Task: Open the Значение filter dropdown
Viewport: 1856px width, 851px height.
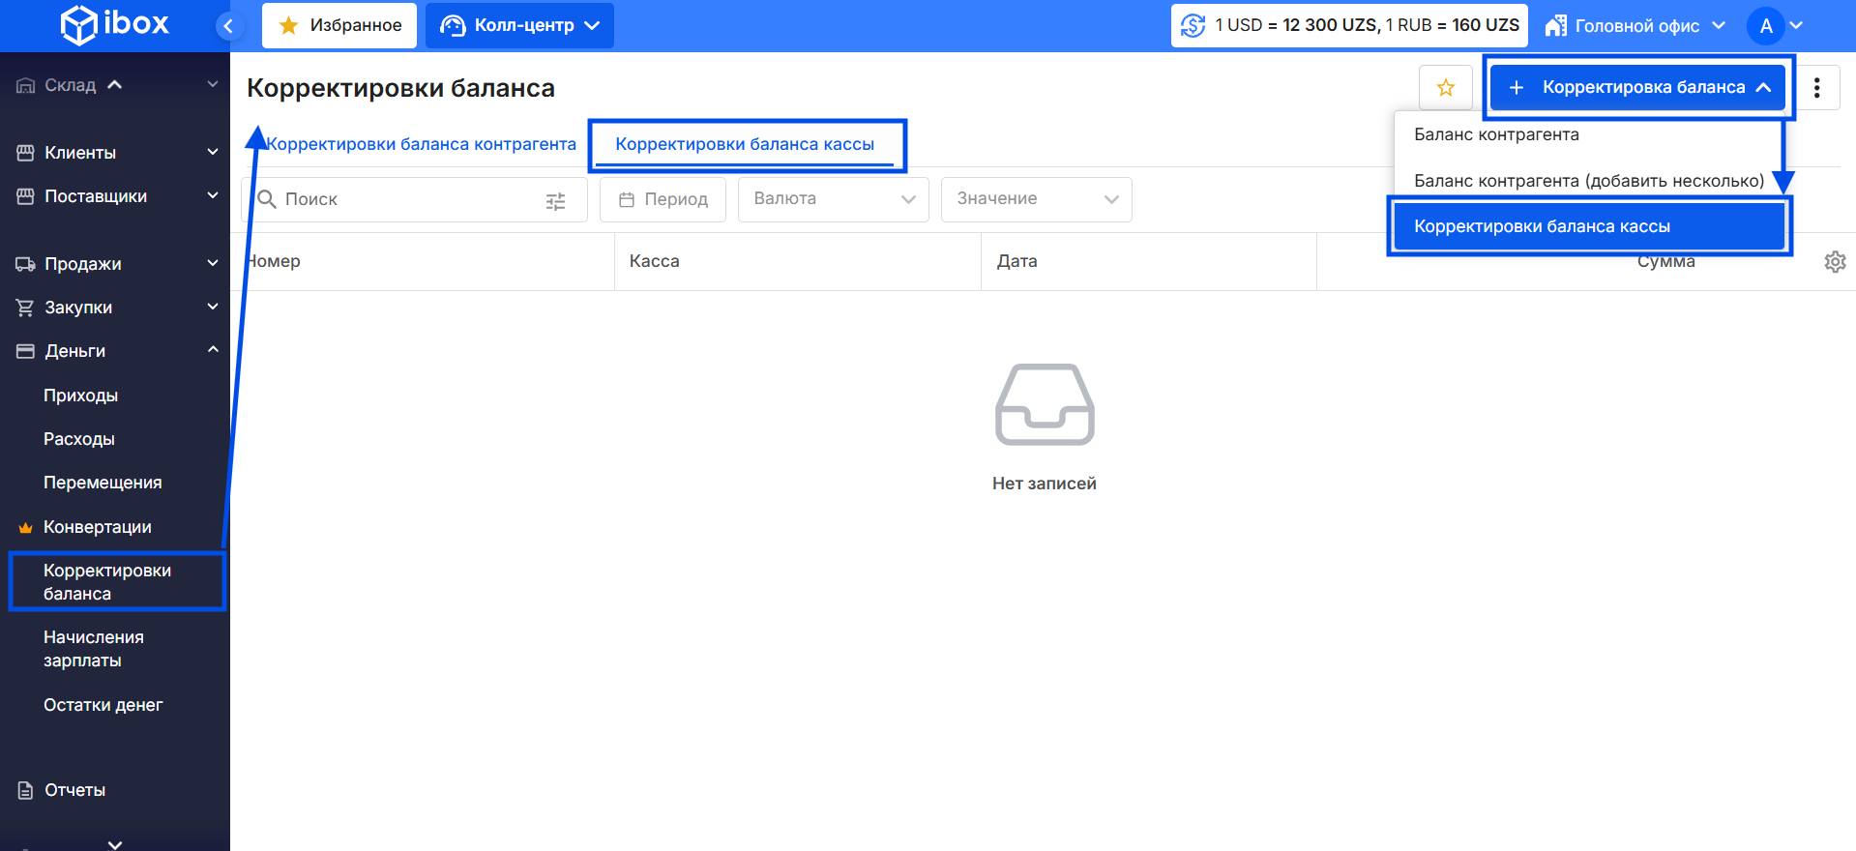Action: coord(1036,199)
